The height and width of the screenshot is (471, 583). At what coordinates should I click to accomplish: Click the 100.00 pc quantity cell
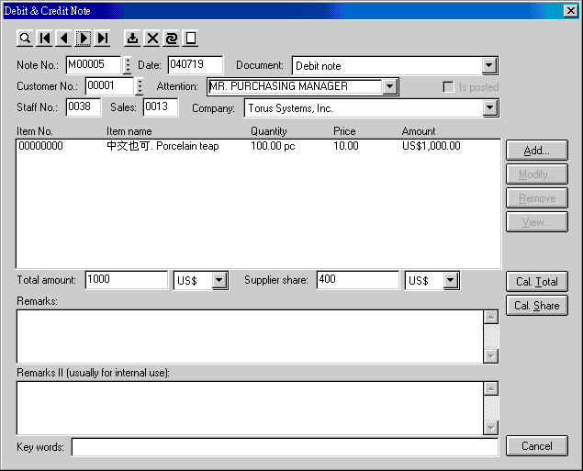(x=273, y=146)
